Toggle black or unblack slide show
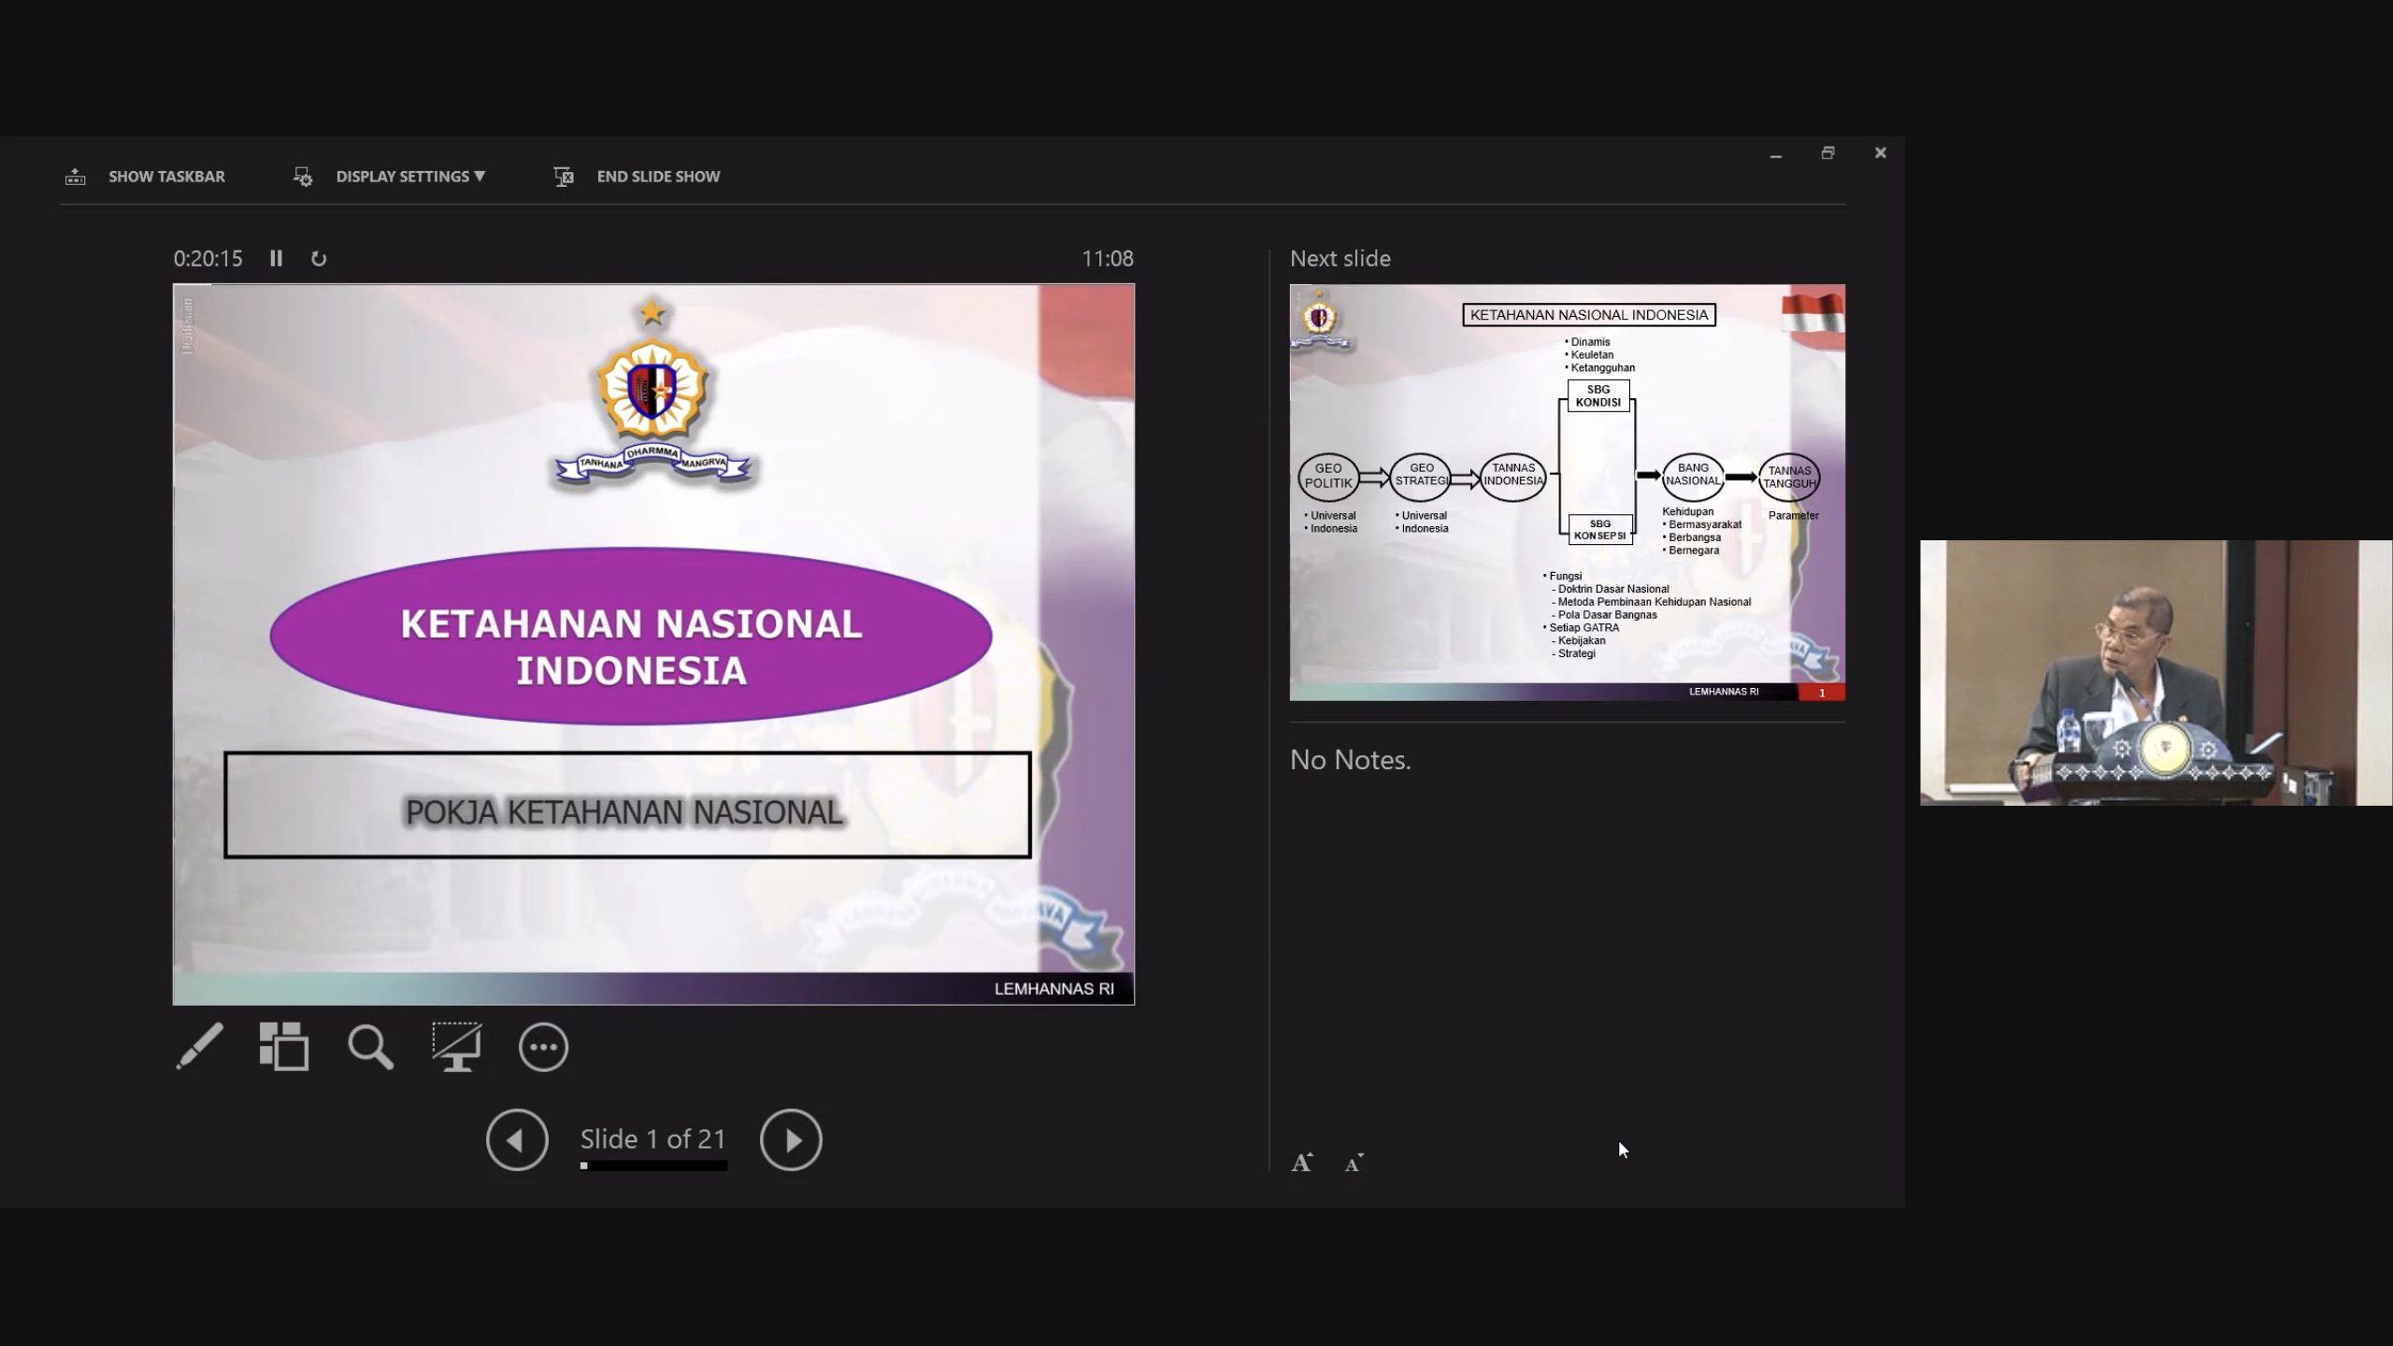 [456, 1046]
